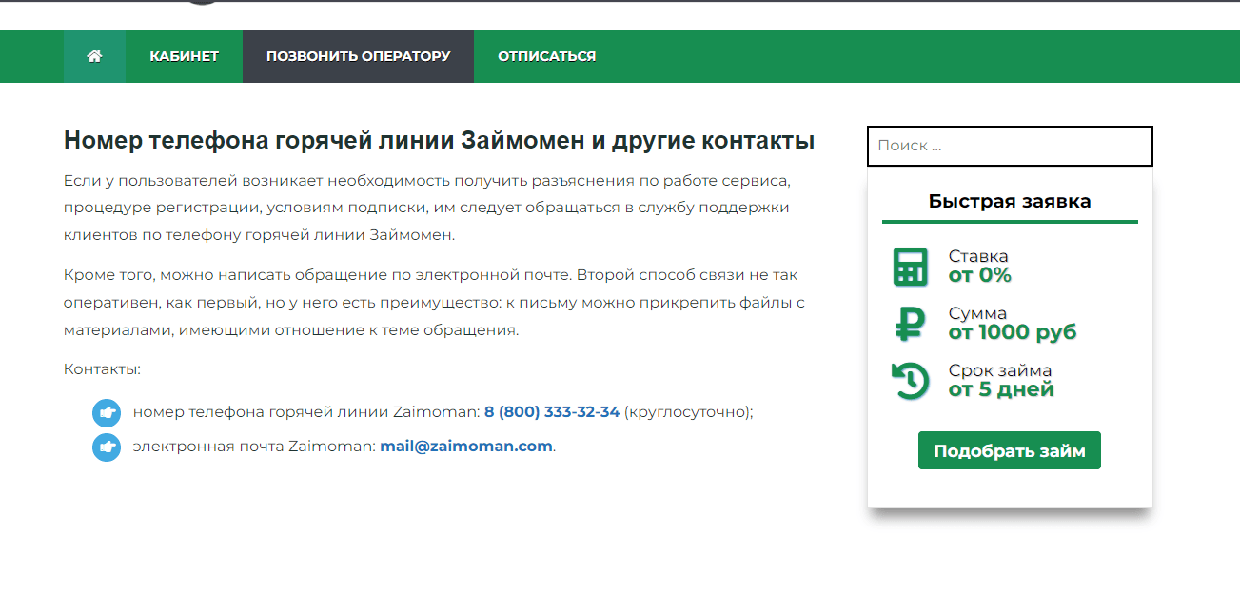Image resolution: width=1240 pixels, height=596 pixels.
Task: Select the от 5 дней loan term text
Action: click(x=999, y=389)
